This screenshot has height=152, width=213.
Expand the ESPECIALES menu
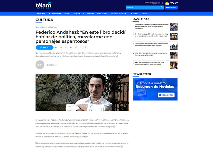coord(79,14)
